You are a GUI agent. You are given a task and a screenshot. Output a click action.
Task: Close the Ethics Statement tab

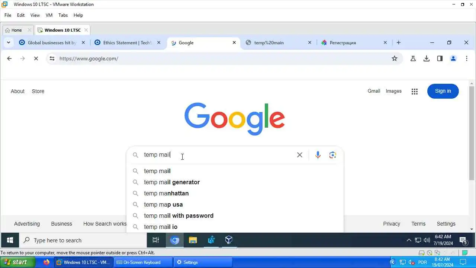pos(159,42)
